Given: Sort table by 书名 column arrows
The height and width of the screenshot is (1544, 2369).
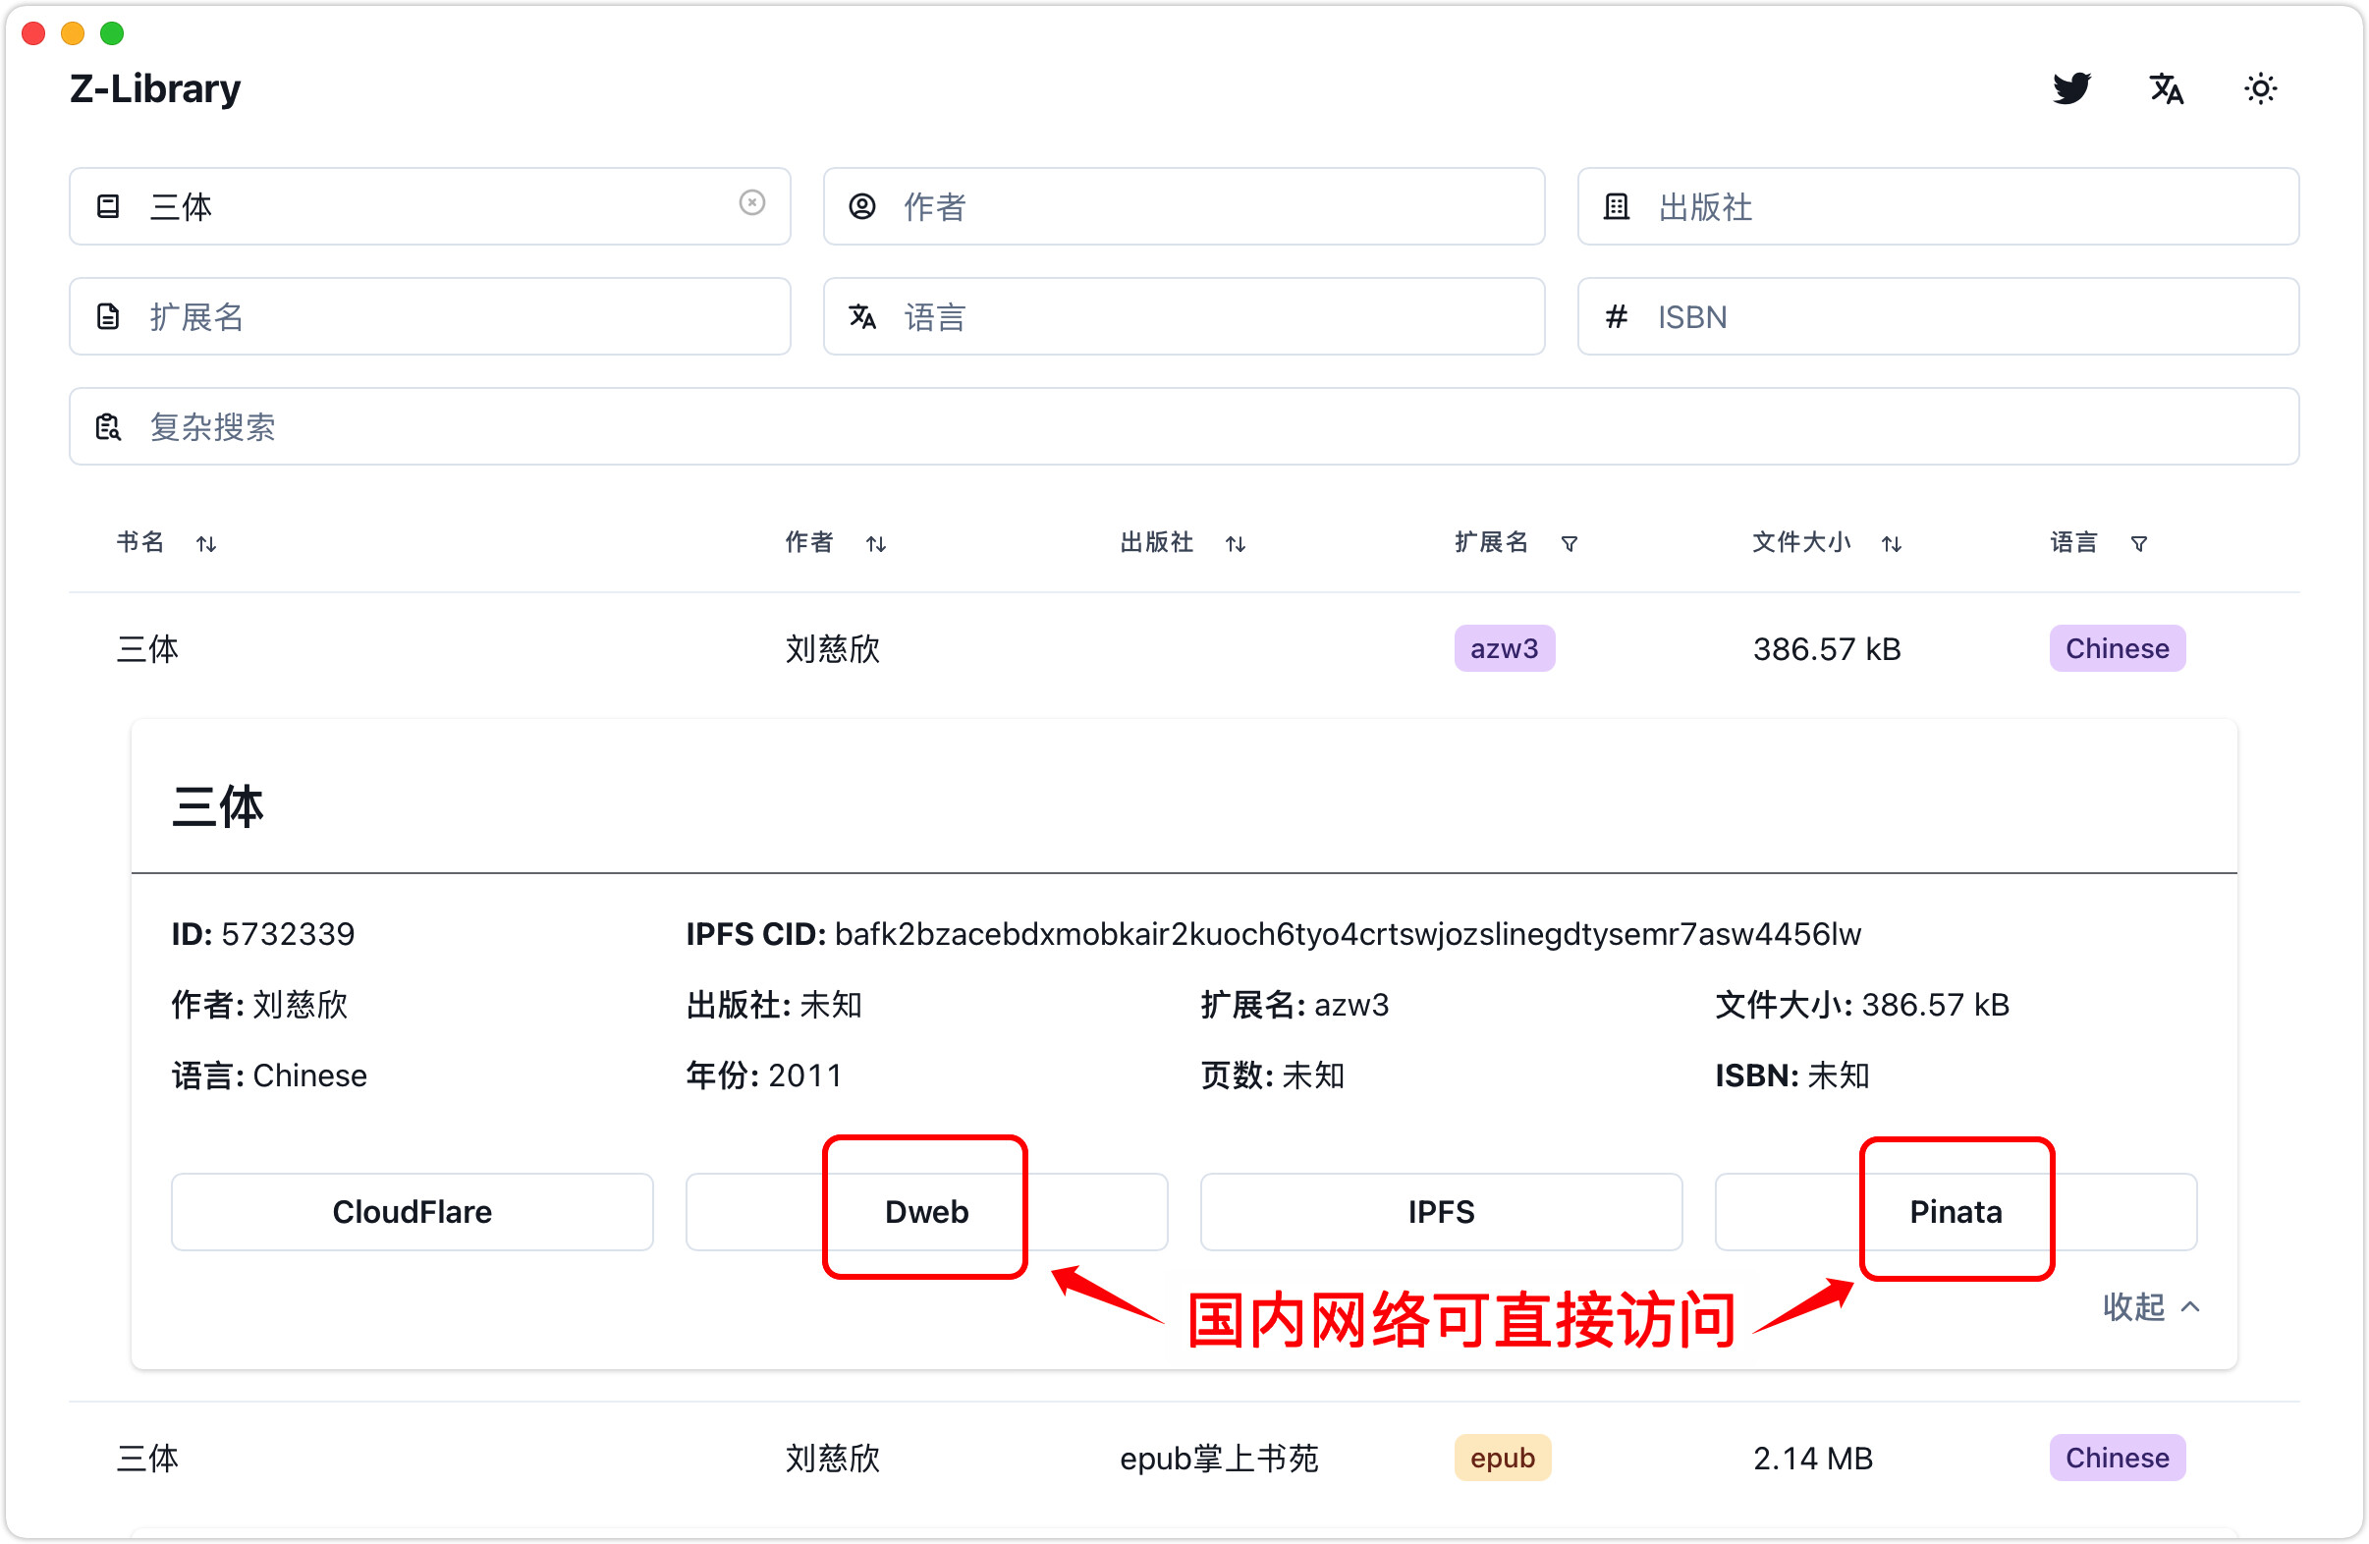Looking at the screenshot, I should 206,543.
